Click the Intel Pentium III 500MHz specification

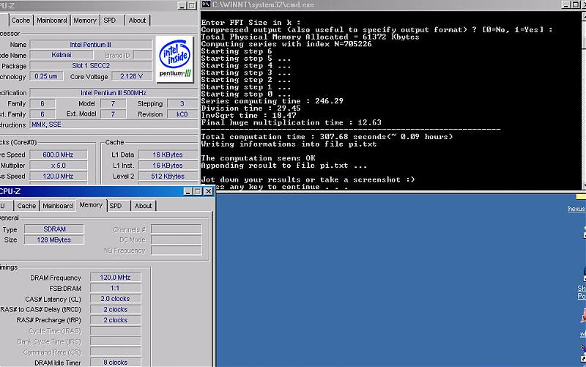[114, 93]
